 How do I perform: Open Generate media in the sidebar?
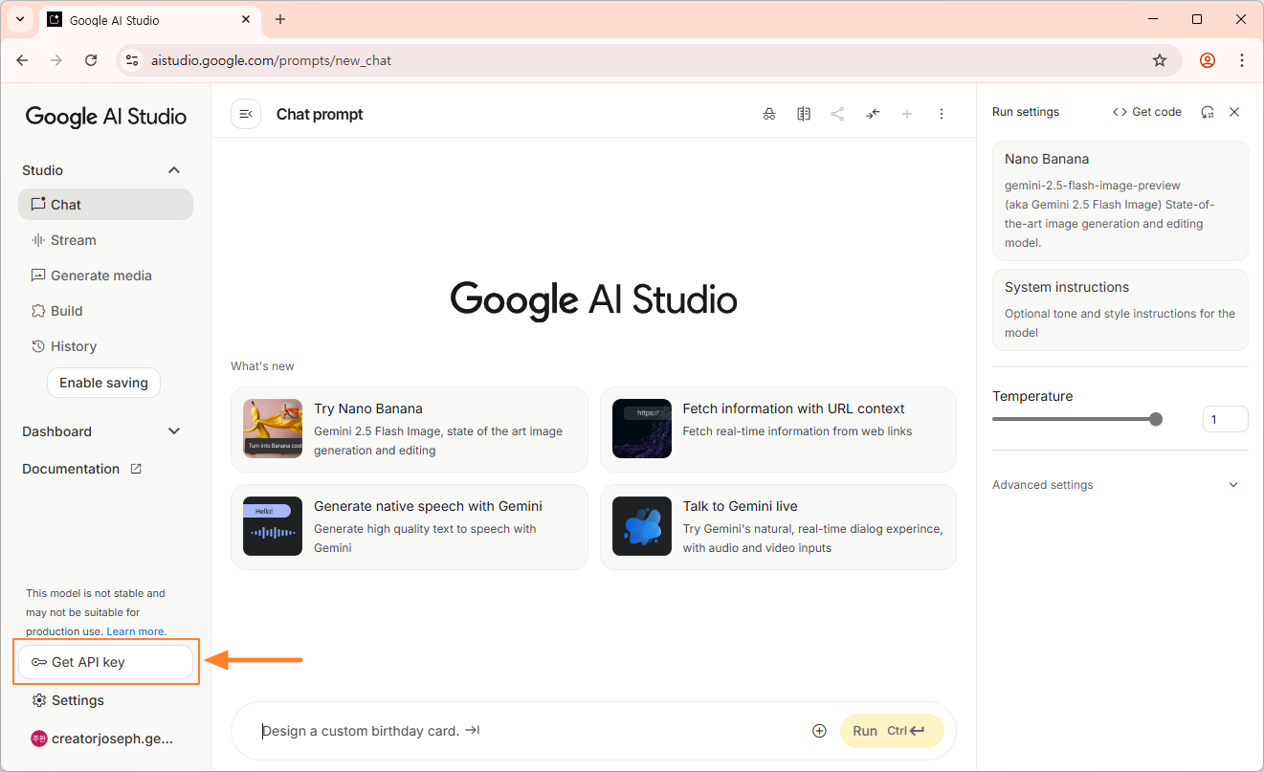105,276
